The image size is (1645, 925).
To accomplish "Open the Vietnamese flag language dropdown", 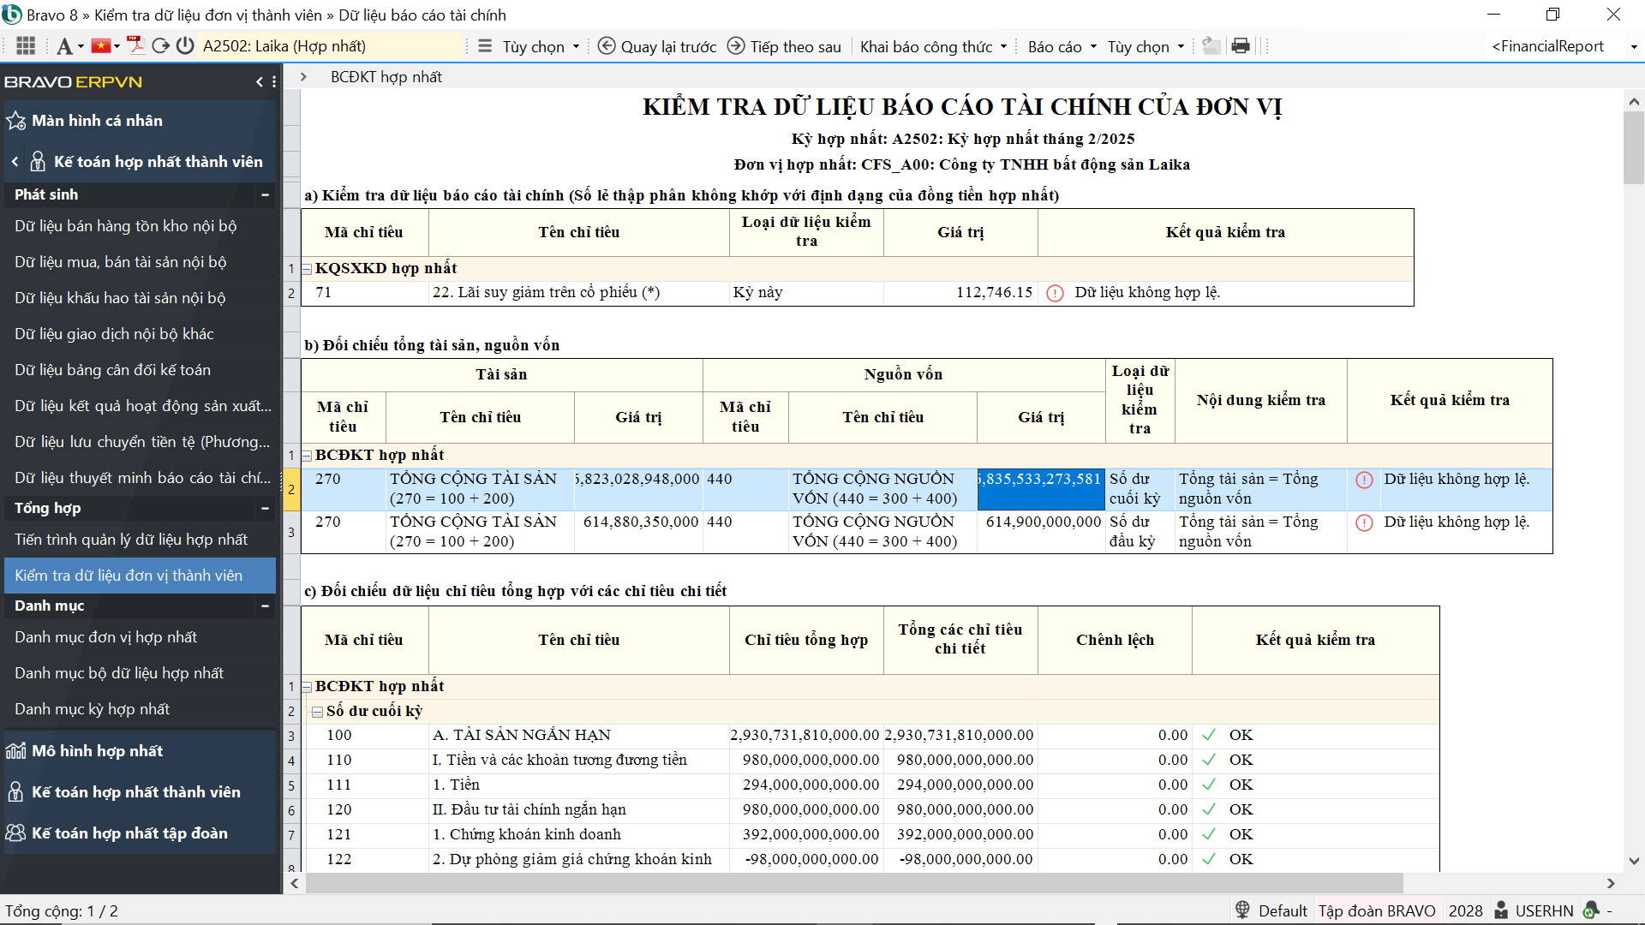I will tap(106, 46).
